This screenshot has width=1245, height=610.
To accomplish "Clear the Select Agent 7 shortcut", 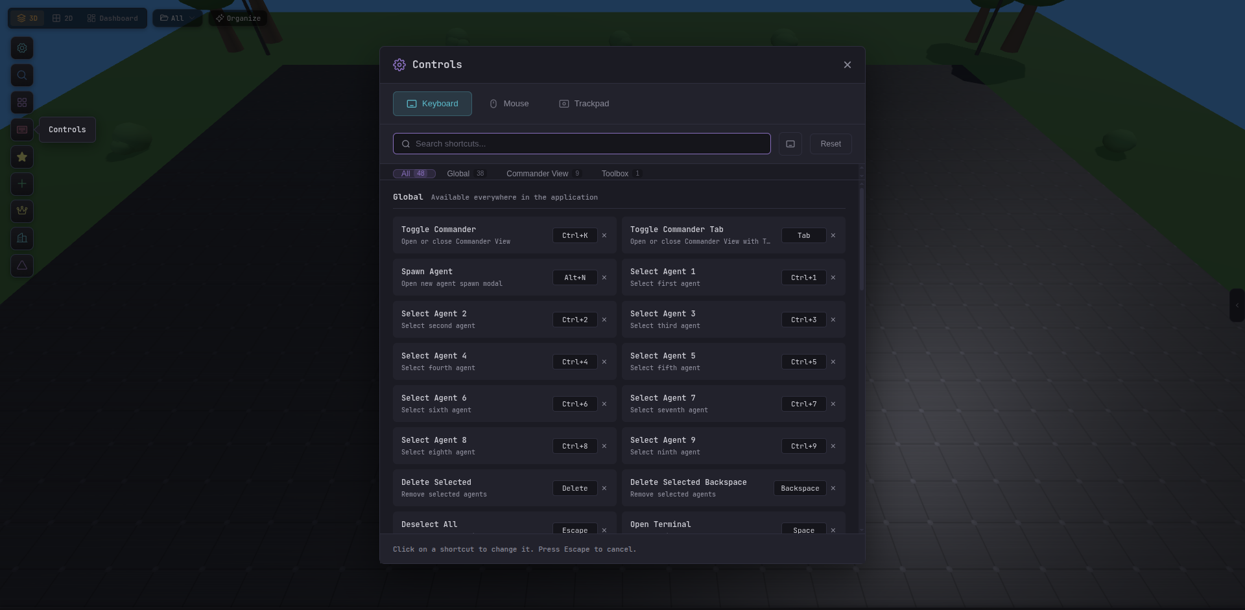I will pyautogui.click(x=833, y=404).
